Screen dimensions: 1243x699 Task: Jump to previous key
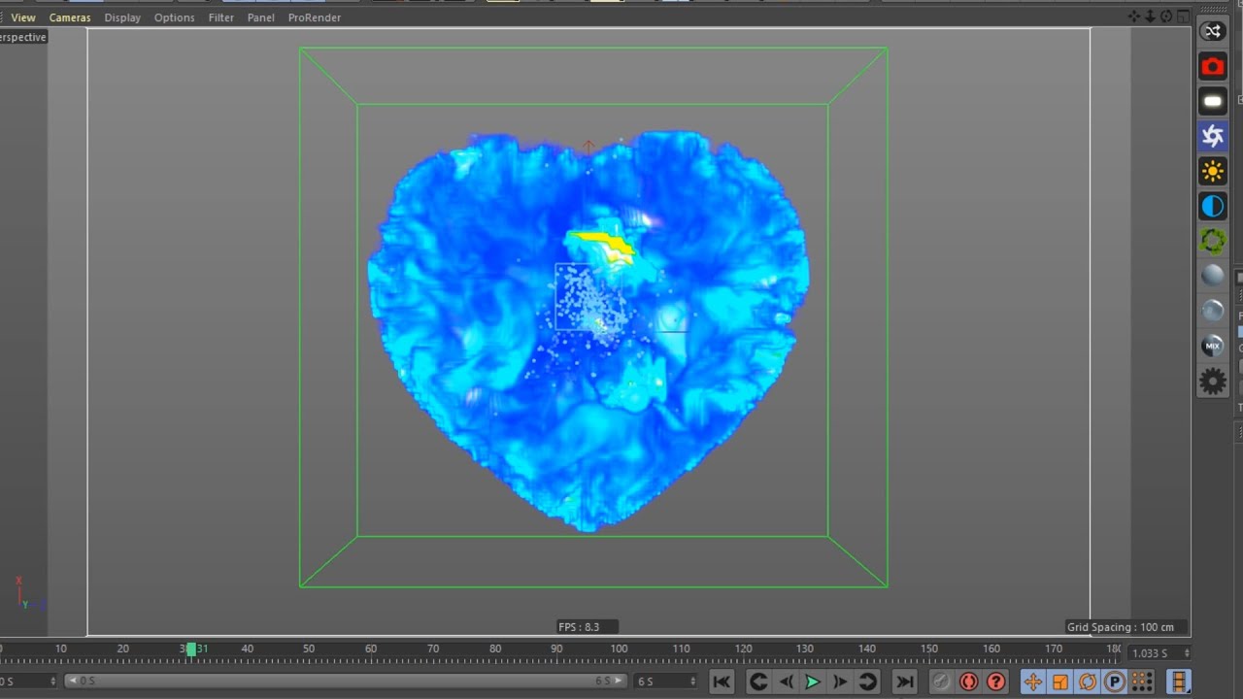coord(759,682)
